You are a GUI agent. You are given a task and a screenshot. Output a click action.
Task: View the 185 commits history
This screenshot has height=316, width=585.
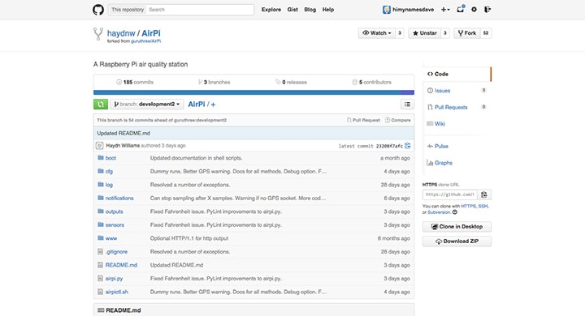pyautogui.click(x=135, y=83)
